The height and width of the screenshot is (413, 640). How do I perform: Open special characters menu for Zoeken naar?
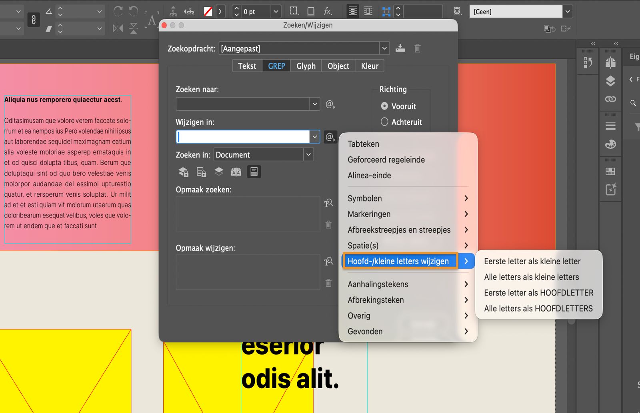pyautogui.click(x=330, y=104)
